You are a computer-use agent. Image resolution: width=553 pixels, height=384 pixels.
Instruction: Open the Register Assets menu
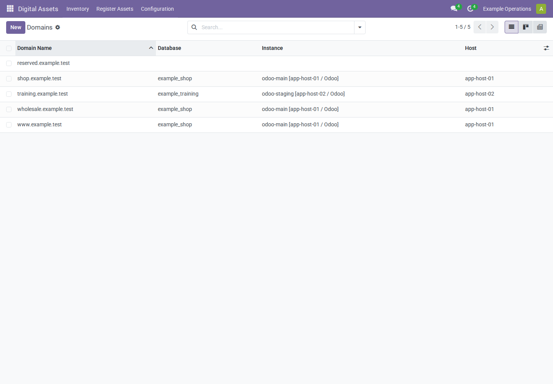pyautogui.click(x=115, y=9)
